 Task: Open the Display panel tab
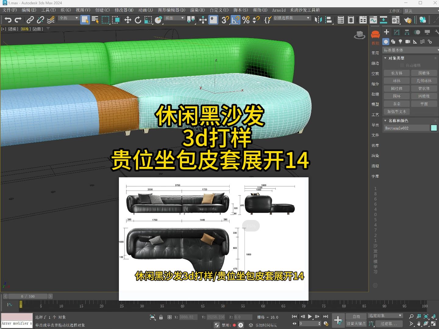(427, 32)
